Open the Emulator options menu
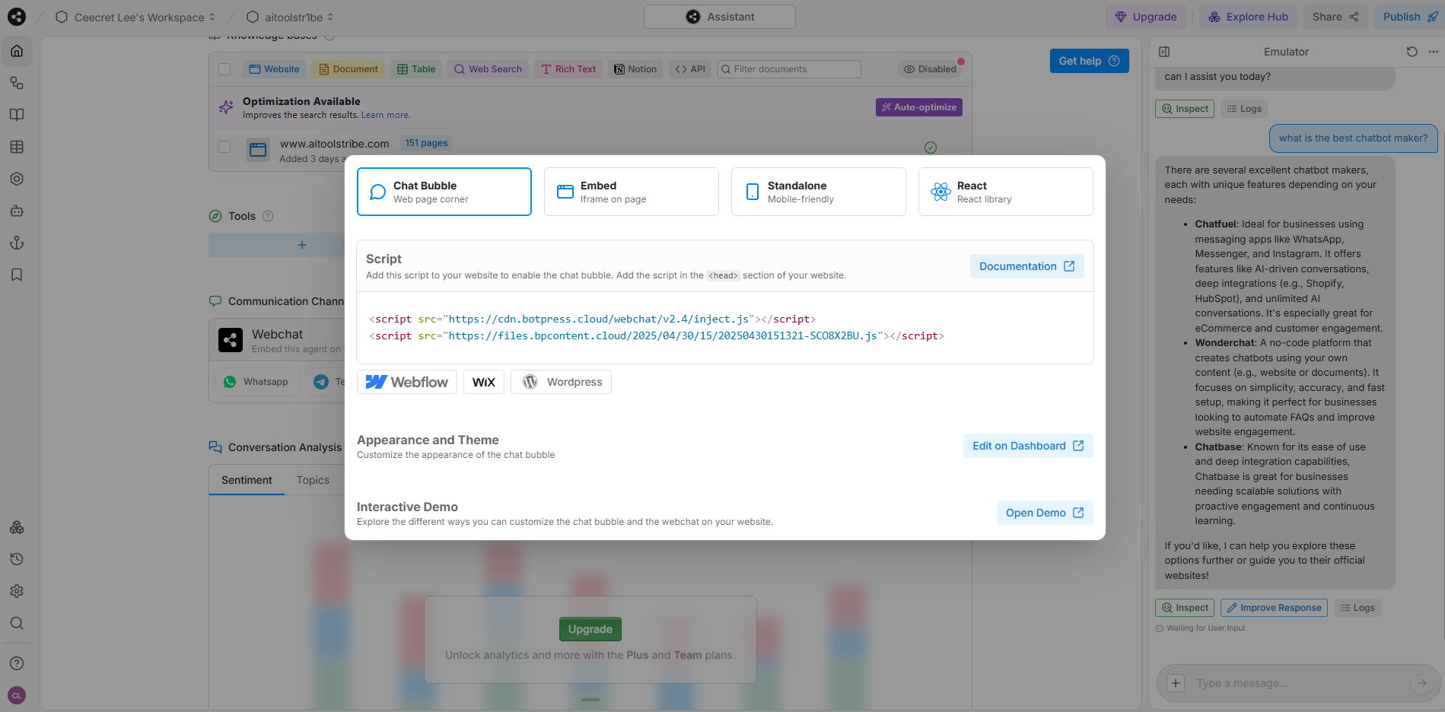 pos(1434,52)
